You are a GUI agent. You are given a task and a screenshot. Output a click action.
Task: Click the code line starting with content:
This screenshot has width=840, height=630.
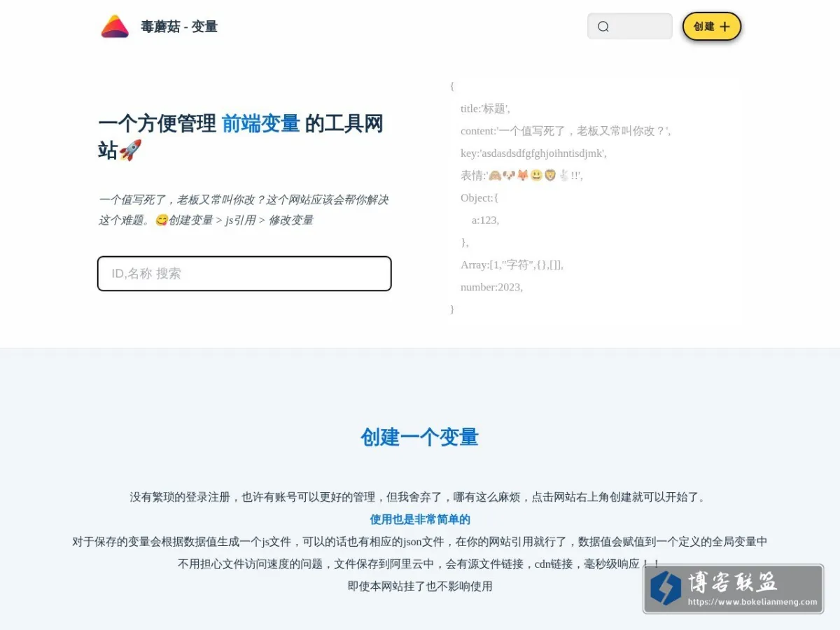(x=566, y=131)
